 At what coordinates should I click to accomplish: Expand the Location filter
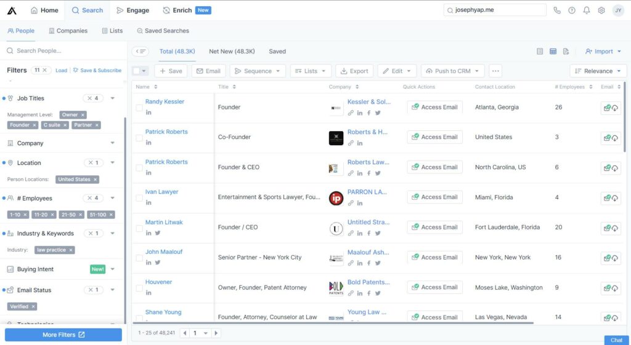[113, 162]
